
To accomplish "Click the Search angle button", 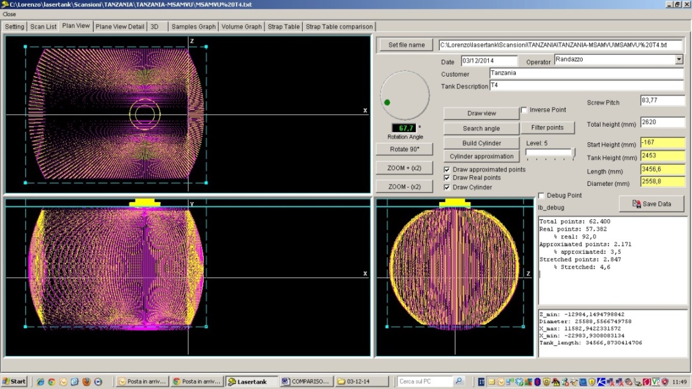I will (480, 128).
